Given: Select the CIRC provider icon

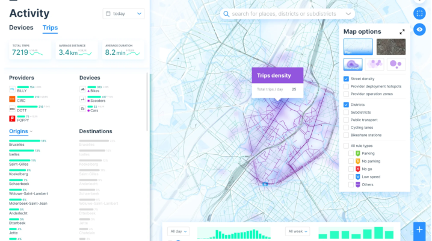Looking at the screenshot, I should (13, 98).
